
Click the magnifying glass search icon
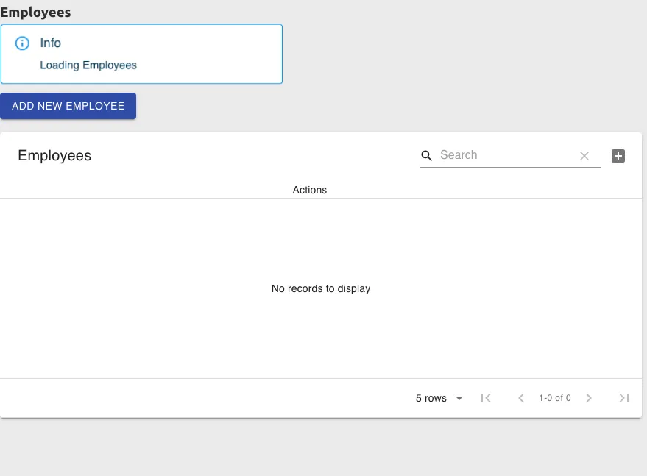[x=427, y=155]
